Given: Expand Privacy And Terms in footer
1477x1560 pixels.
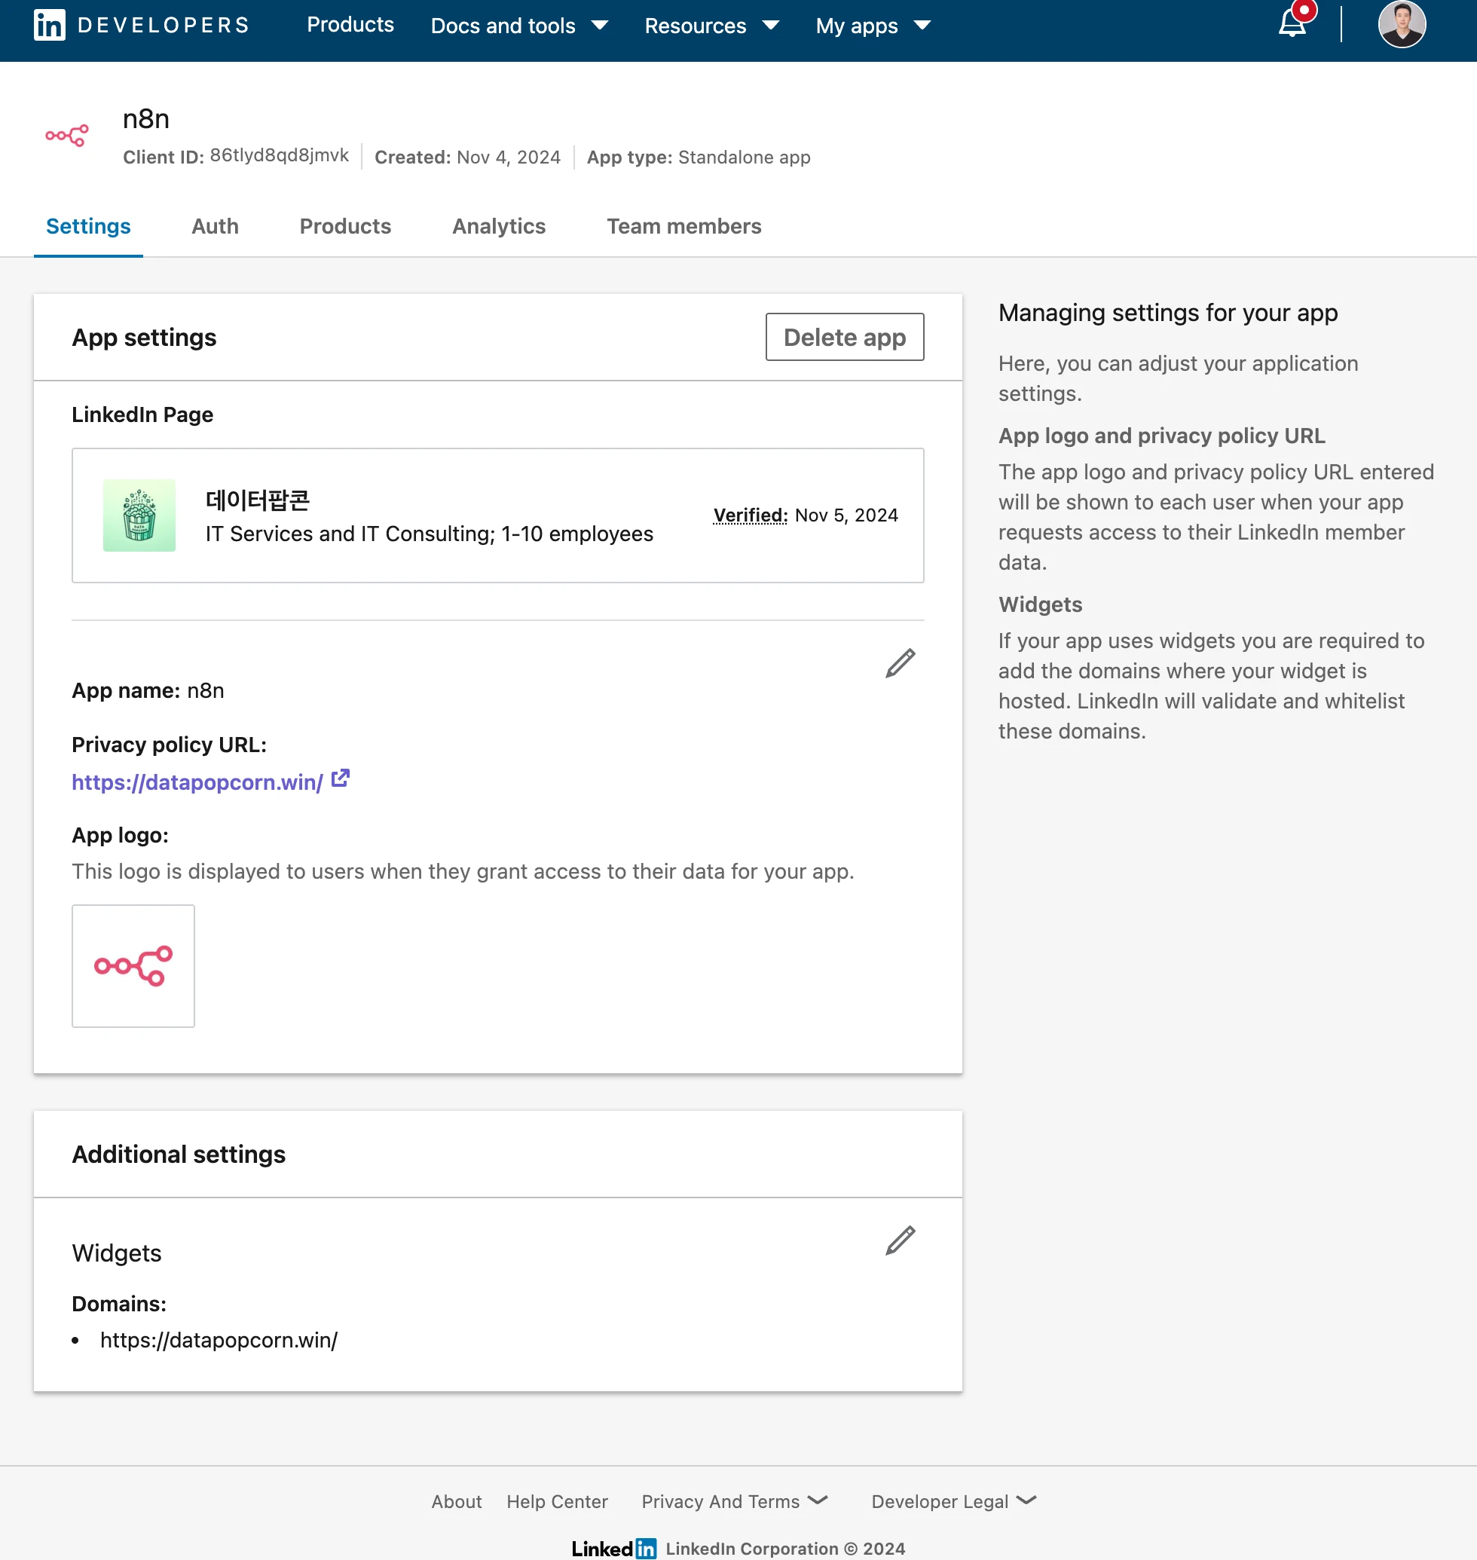Looking at the screenshot, I should click(x=735, y=1501).
